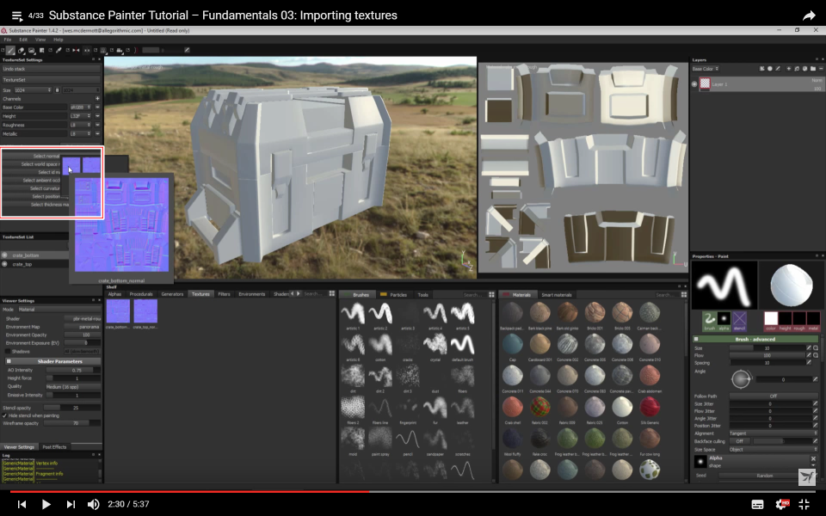This screenshot has width=826, height=516.
Task: Select the Paint brush tool in toolbar
Action: pos(10,51)
